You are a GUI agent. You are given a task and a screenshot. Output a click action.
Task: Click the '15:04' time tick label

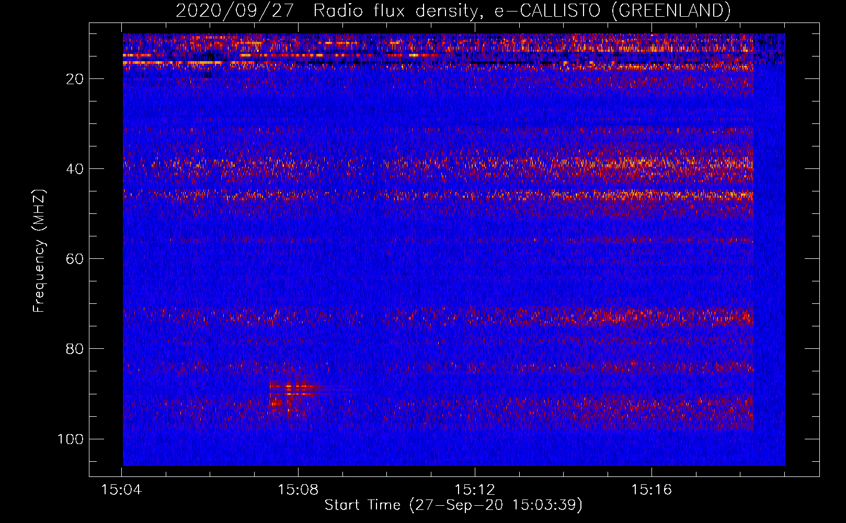(121, 490)
